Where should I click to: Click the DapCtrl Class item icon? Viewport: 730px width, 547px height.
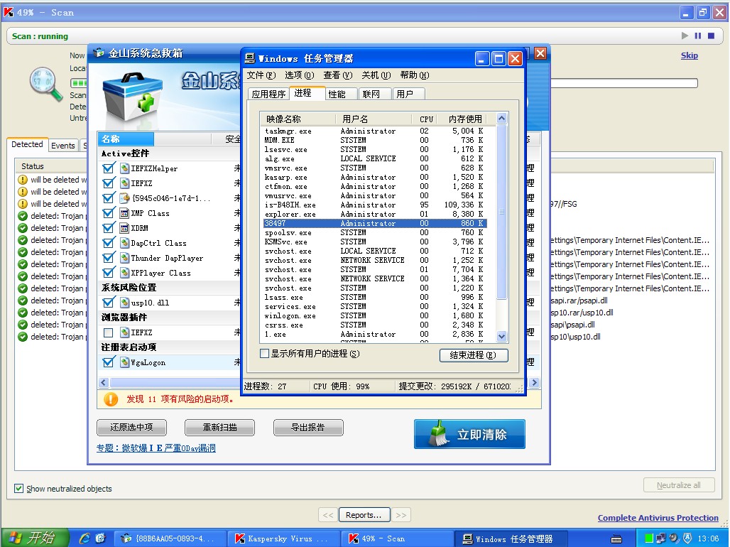click(124, 243)
